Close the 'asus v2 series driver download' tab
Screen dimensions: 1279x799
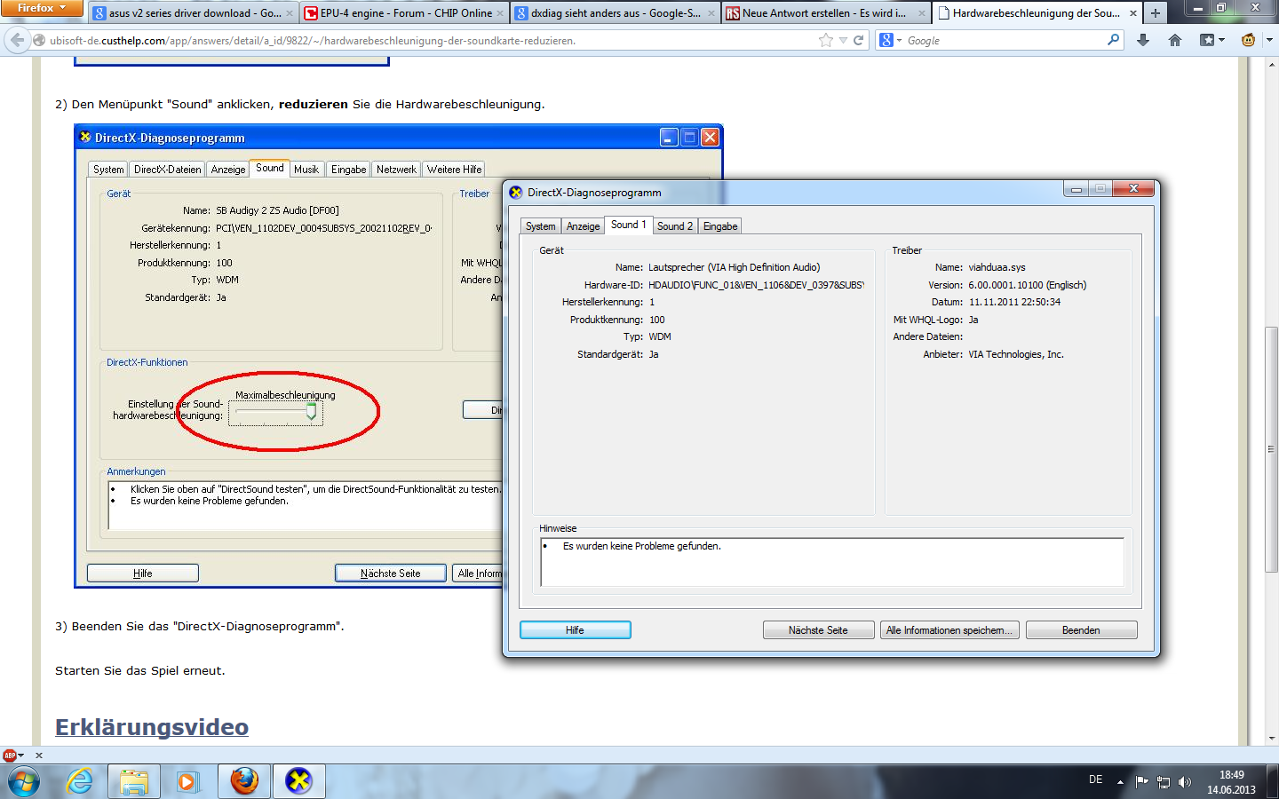pyautogui.click(x=290, y=13)
